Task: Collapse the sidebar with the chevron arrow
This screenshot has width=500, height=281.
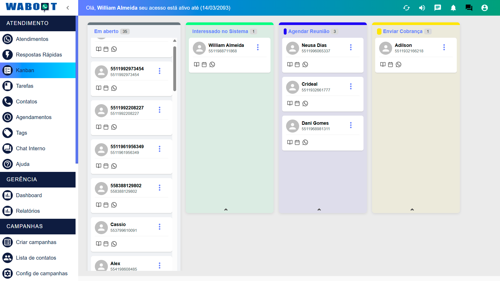Action: [x=68, y=8]
